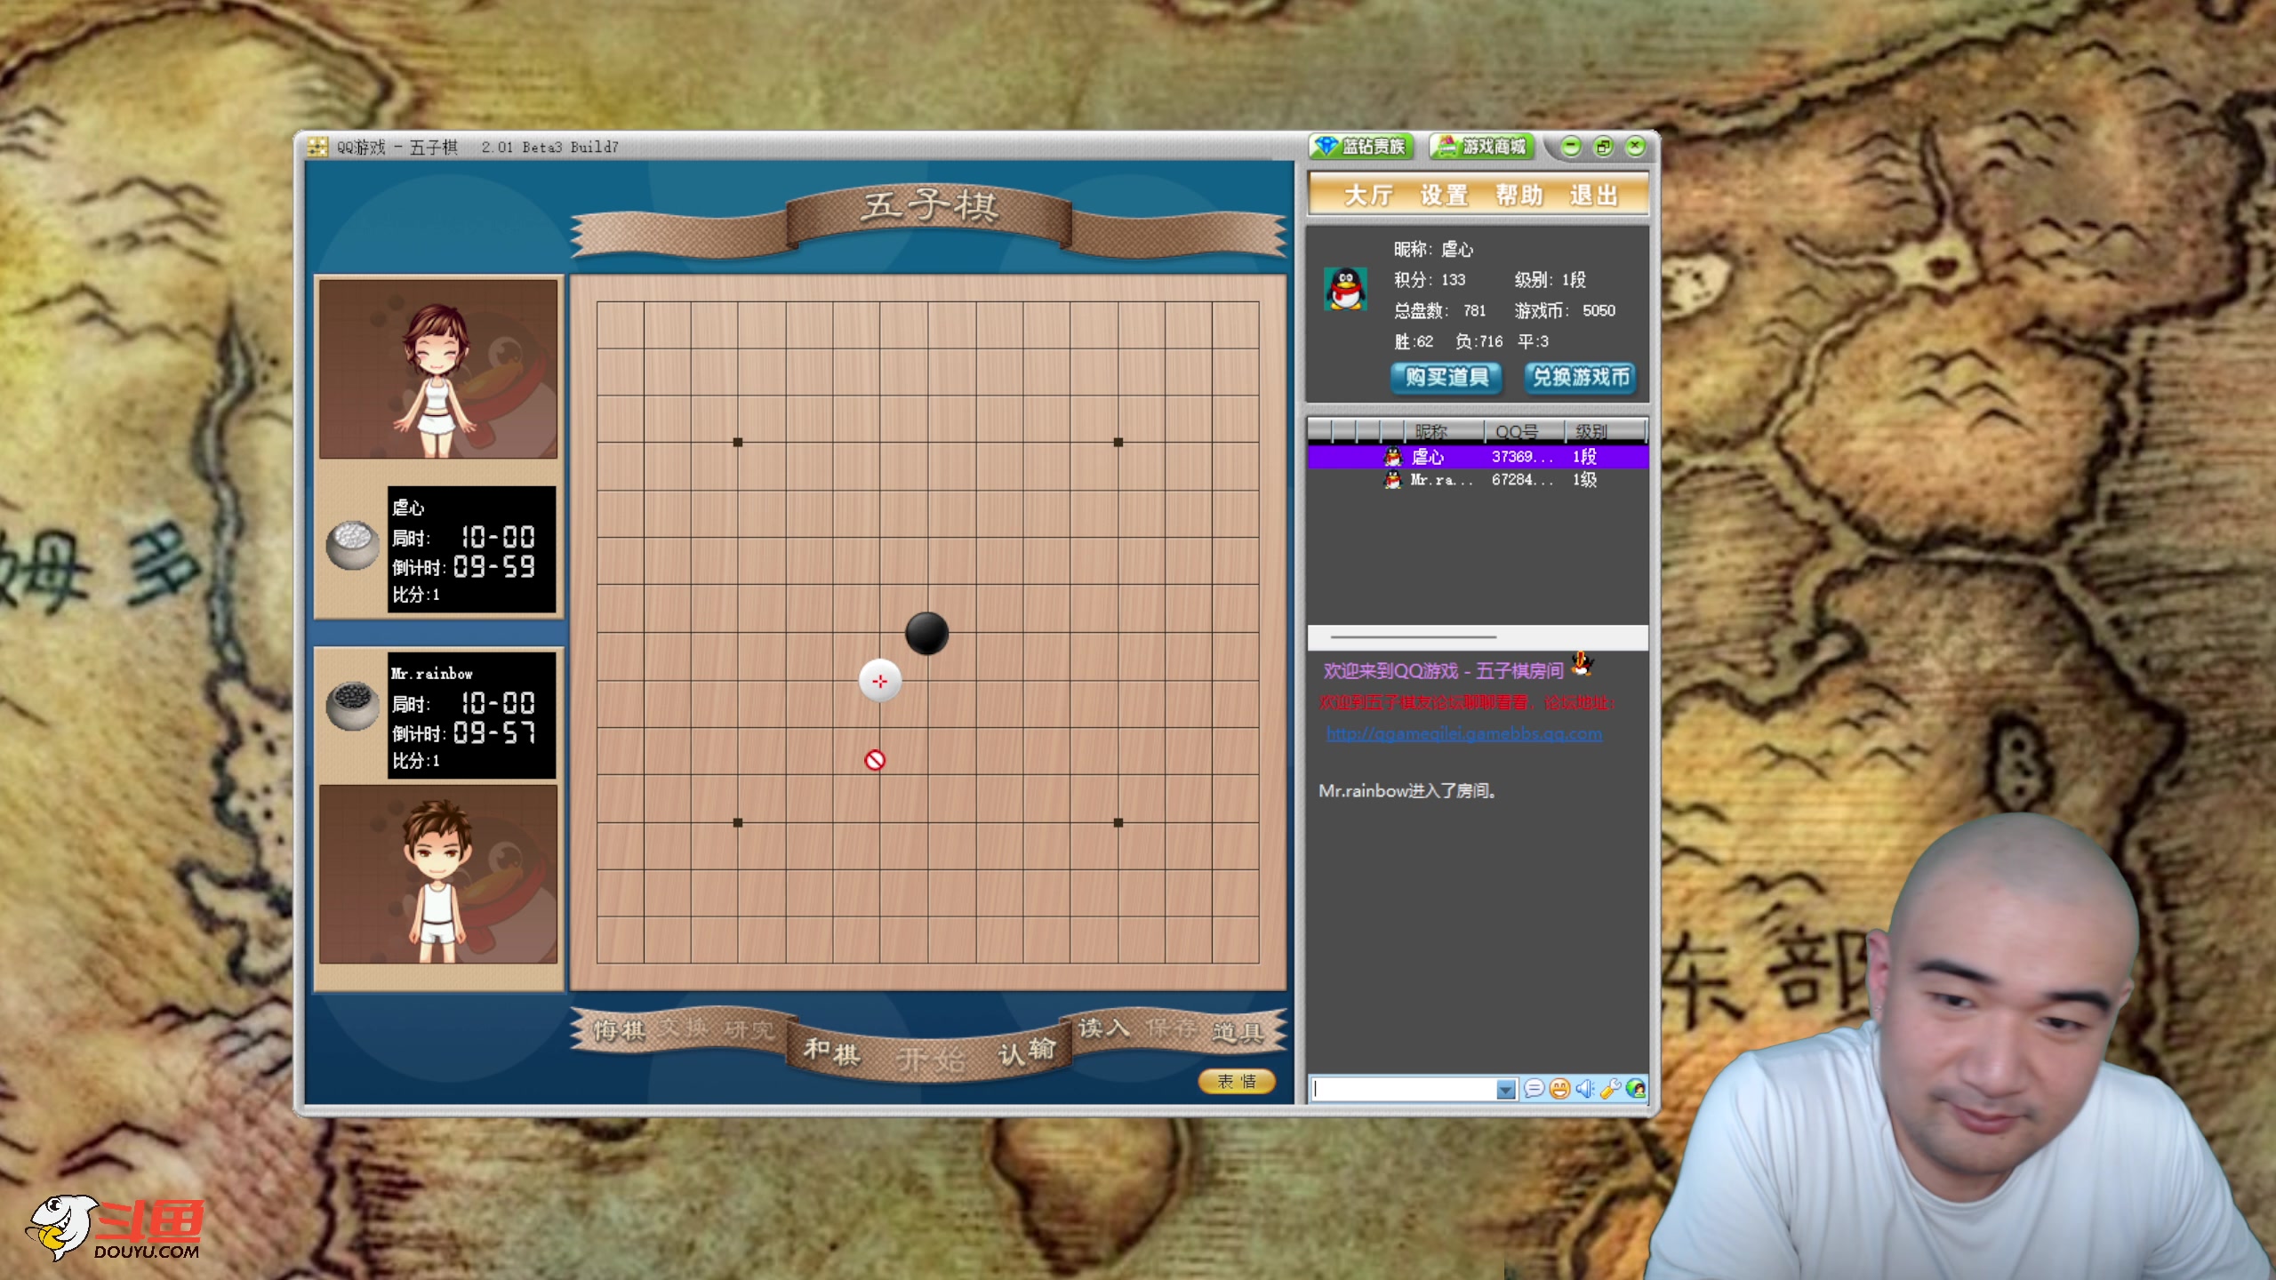Click the 购买道具 buy items button
This screenshot has width=2276, height=1280.
[1447, 377]
